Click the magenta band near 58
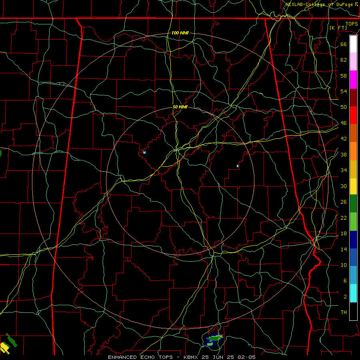 click(x=353, y=80)
